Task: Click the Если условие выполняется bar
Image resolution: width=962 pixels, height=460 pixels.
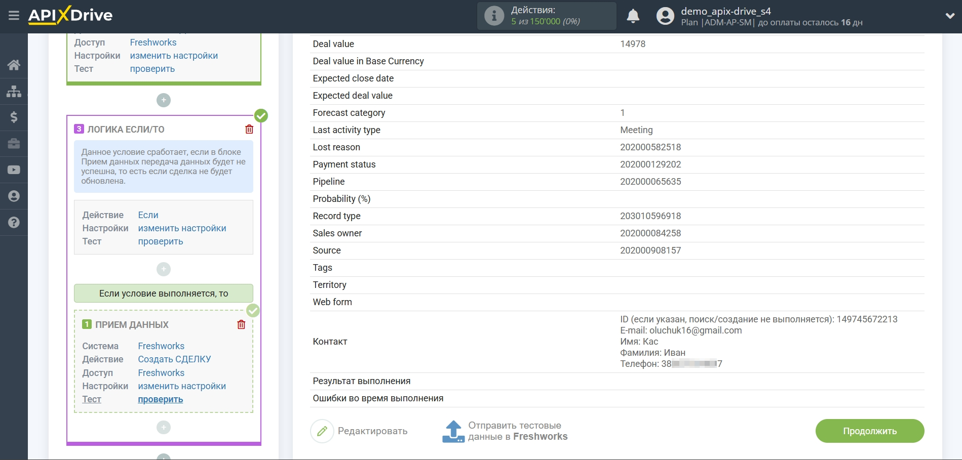Action: click(x=164, y=294)
